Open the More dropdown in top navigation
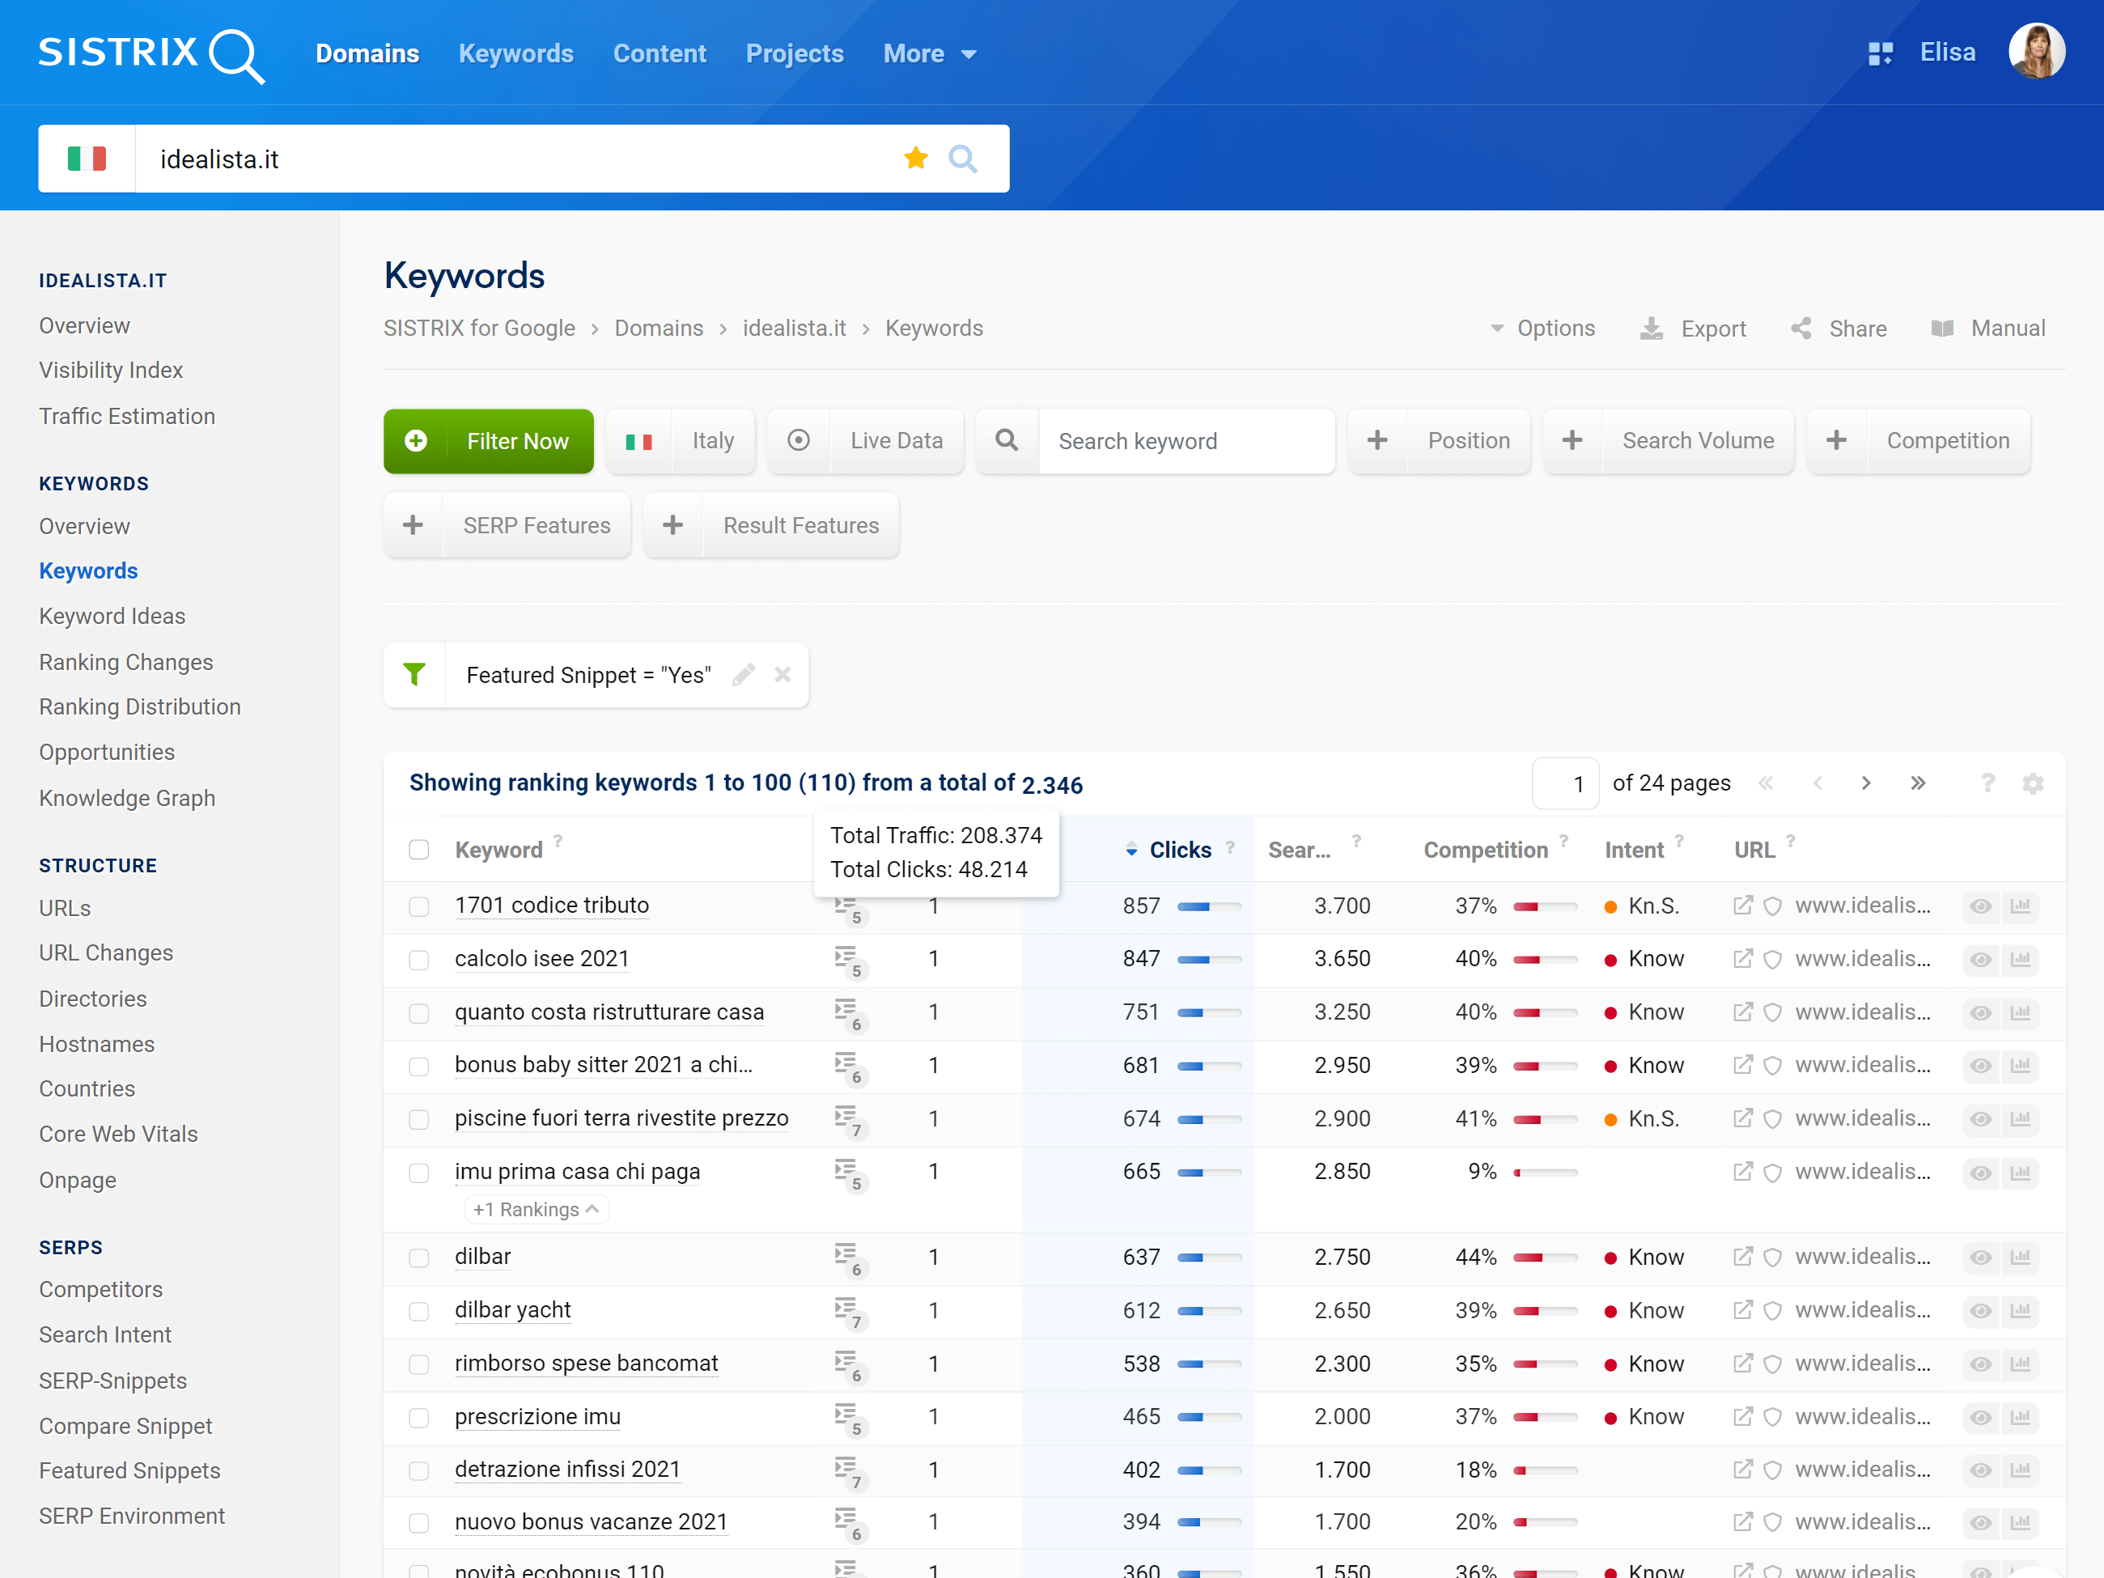The width and height of the screenshot is (2104, 1578). [x=929, y=54]
